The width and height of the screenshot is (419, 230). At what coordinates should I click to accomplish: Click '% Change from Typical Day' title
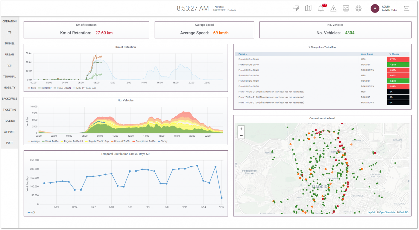pos(322,47)
